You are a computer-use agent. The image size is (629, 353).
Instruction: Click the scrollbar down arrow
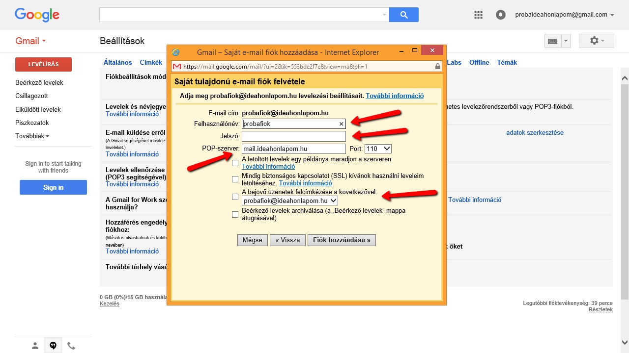point(625,343)
